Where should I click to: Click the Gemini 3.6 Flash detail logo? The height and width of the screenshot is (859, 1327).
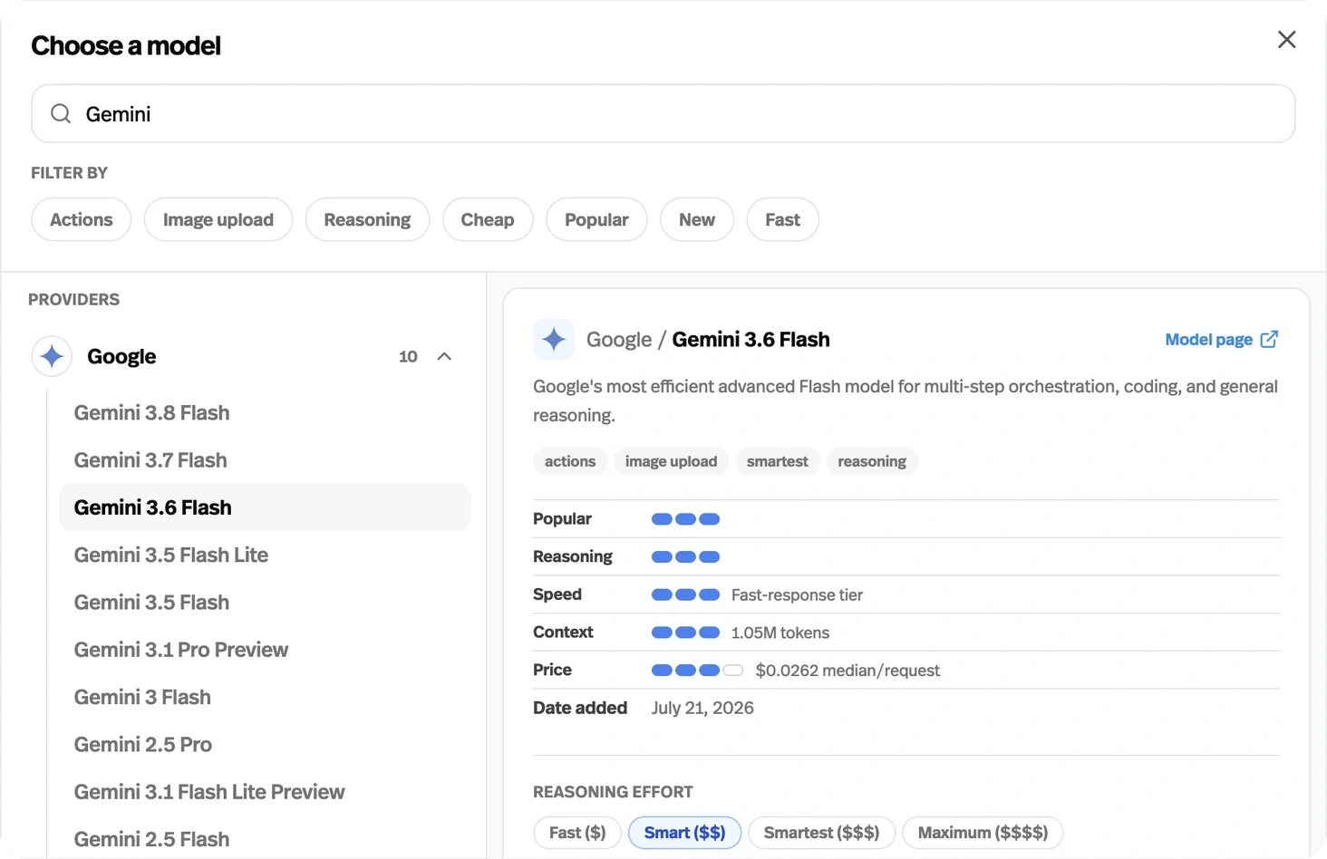click(x=554, y=340)
